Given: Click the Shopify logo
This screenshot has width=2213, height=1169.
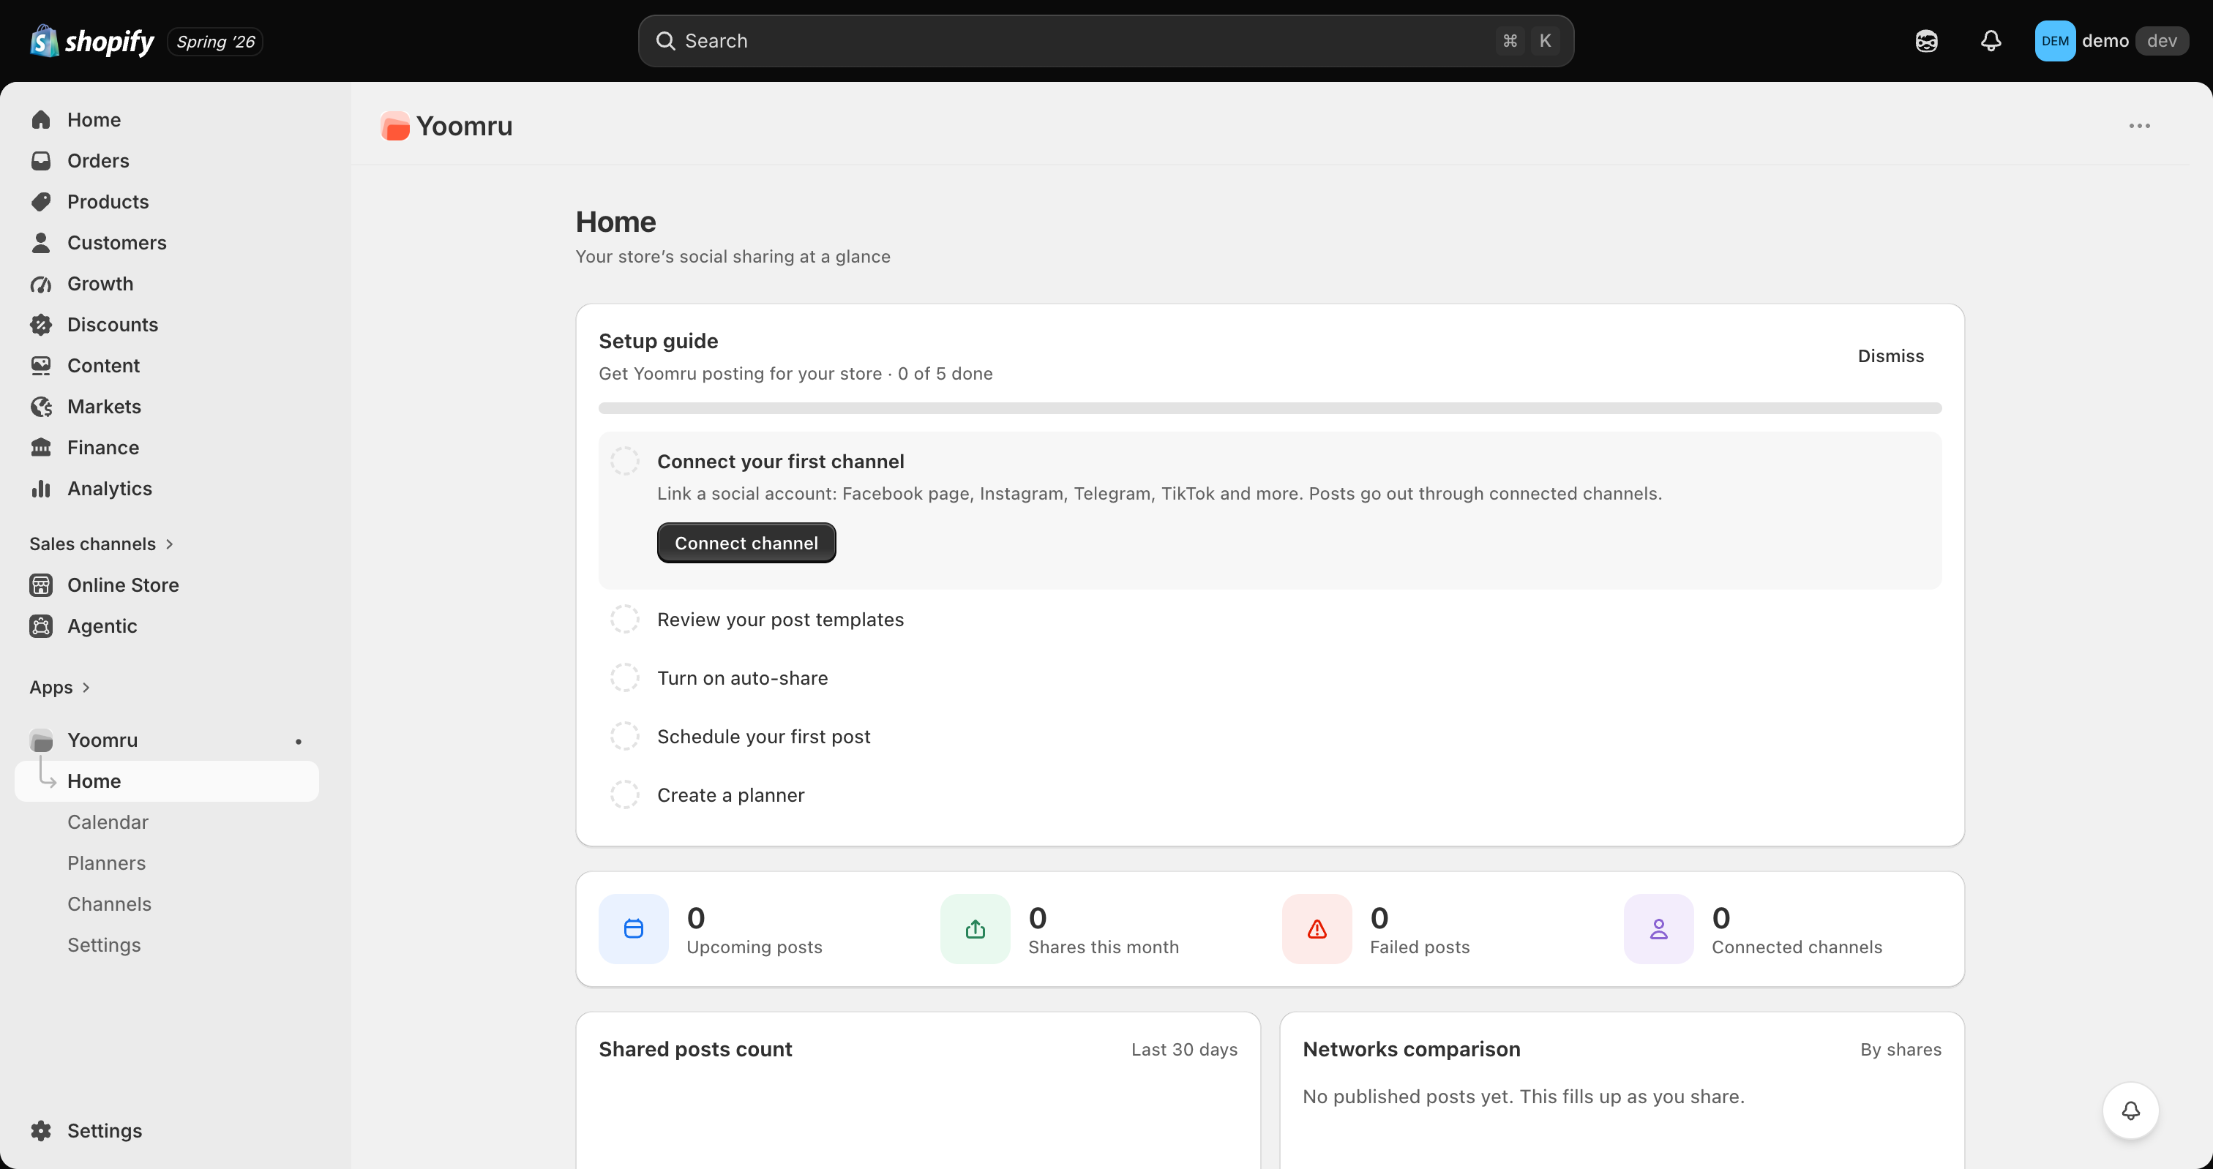Looking at the screenshot, I should pyautogui.click(x=92, y=40).
